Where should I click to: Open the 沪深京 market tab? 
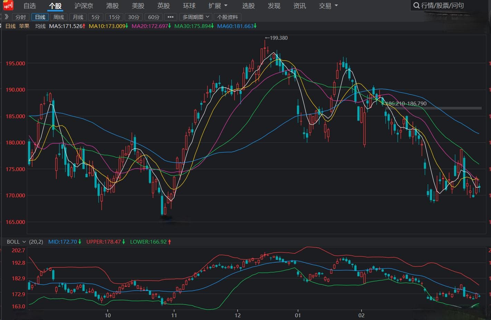point(84,6)
